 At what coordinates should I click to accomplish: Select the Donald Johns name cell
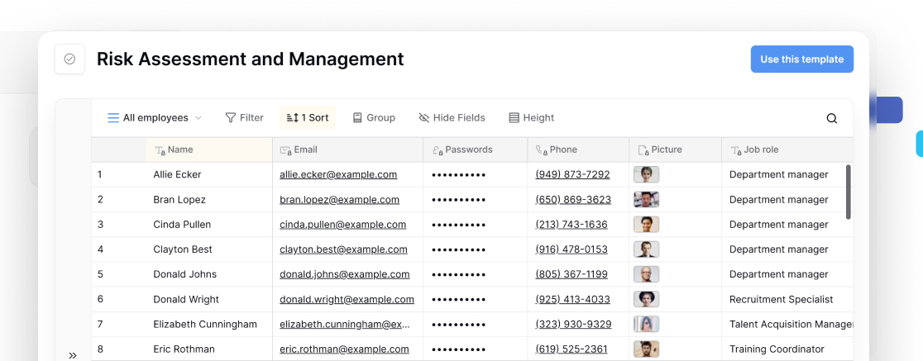pyautogui.click(x=209, y=274)
